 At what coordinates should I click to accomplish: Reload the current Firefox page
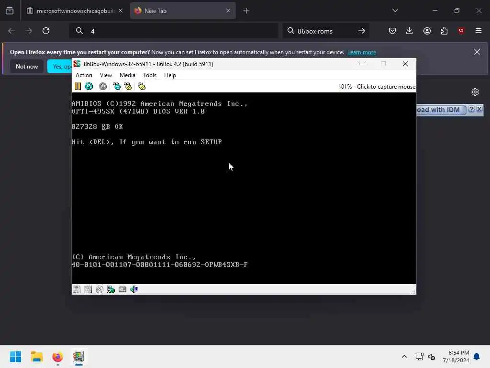point(46,31)
